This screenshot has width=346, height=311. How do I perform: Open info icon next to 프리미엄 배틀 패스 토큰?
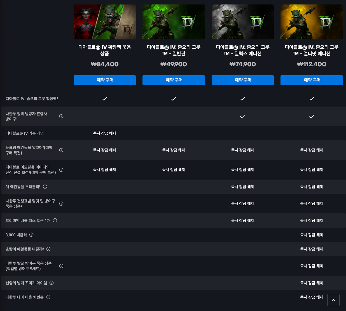[55, 220]
